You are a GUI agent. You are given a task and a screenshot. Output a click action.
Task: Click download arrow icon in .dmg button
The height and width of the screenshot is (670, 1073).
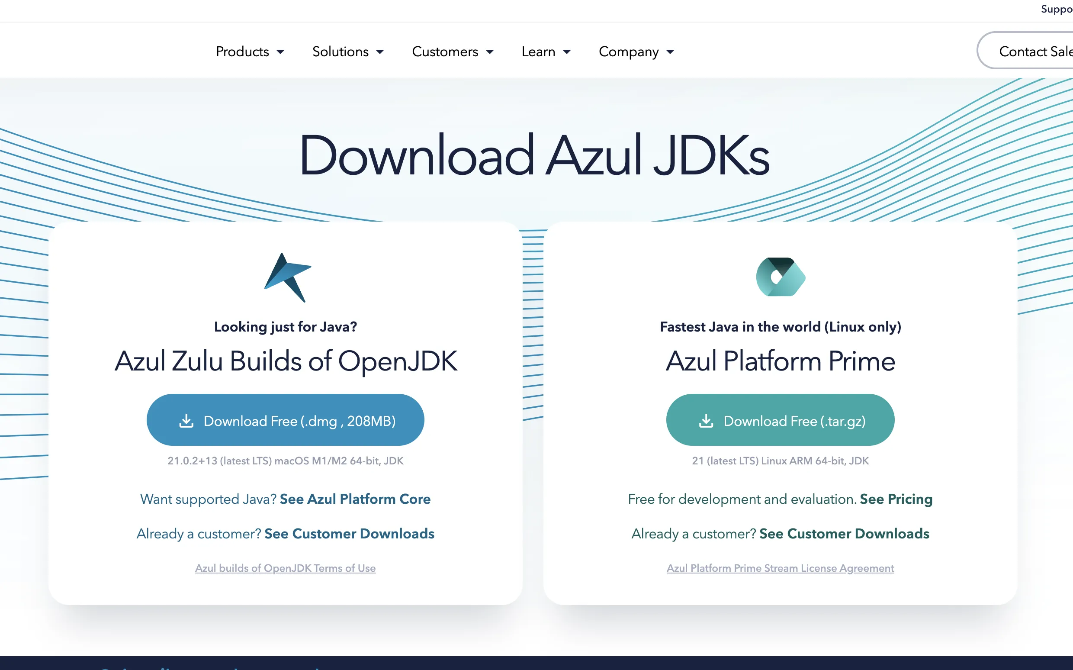pyautogui.click(x=186, y=421)
